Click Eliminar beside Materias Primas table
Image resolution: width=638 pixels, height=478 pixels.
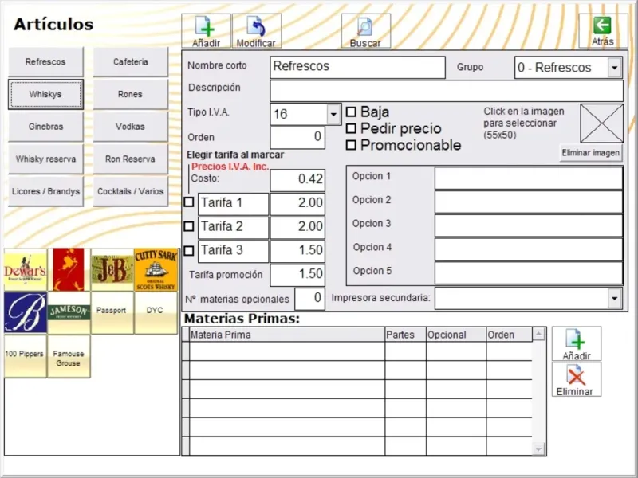pos(576,380)
